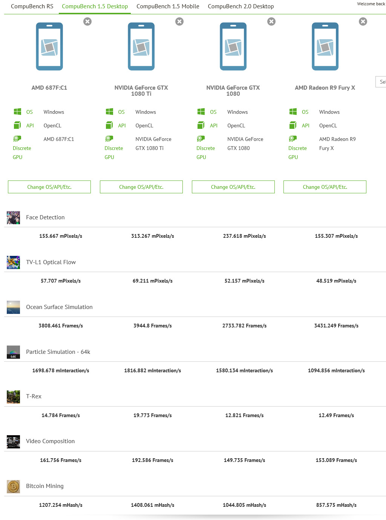The width and height of the screenshot is (386, 520).
Task: Change OS/API/Etc. for GTX 1080 Ti
Action: tap(141, 187)
